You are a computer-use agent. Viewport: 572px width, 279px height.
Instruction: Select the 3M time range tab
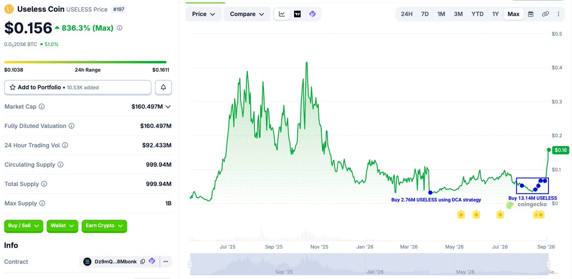458,14
